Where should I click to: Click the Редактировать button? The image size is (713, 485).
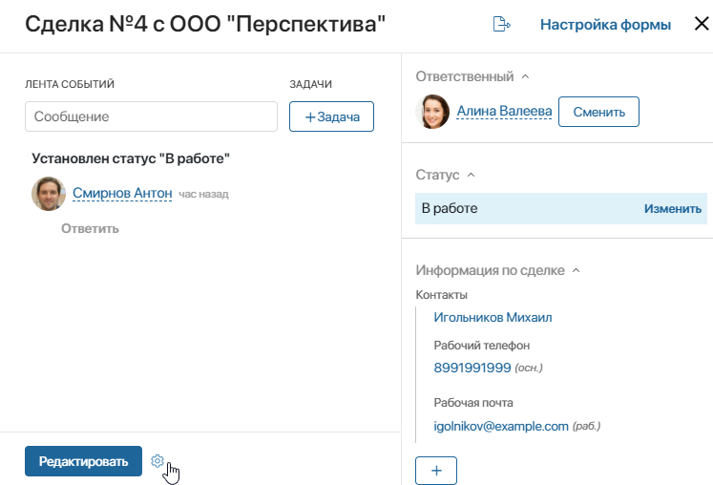pyautogui.click(x=83, y=461)
